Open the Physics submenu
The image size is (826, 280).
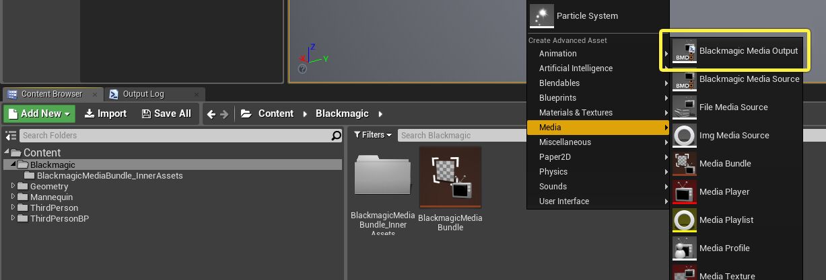(x=598, y=172)
